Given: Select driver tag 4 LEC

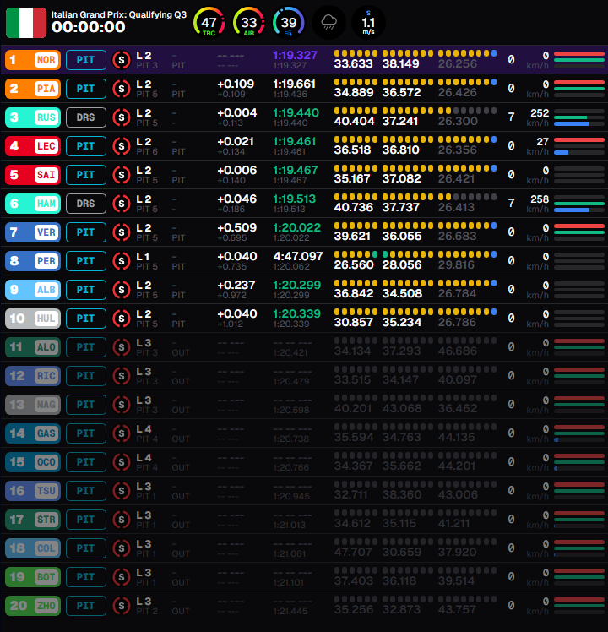Looking at the screenshot, I should [x=33, y=146].
